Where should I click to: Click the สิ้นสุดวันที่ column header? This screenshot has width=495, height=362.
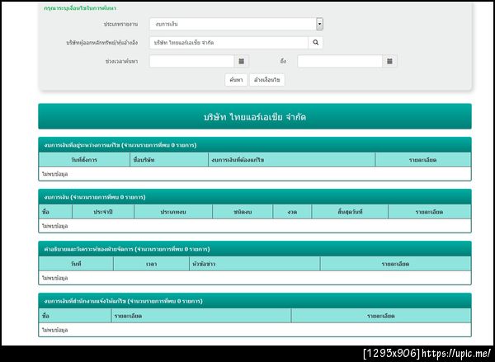click(350, 212)
